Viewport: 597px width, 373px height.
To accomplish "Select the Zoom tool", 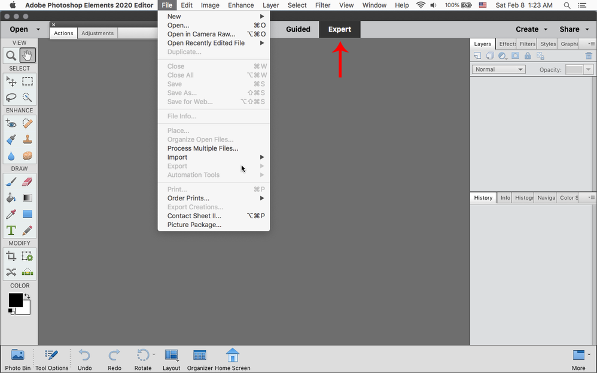I will [x=11, y=56].
